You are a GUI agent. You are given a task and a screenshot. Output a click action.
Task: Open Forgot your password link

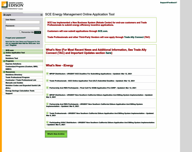click(x=16, y=38)
